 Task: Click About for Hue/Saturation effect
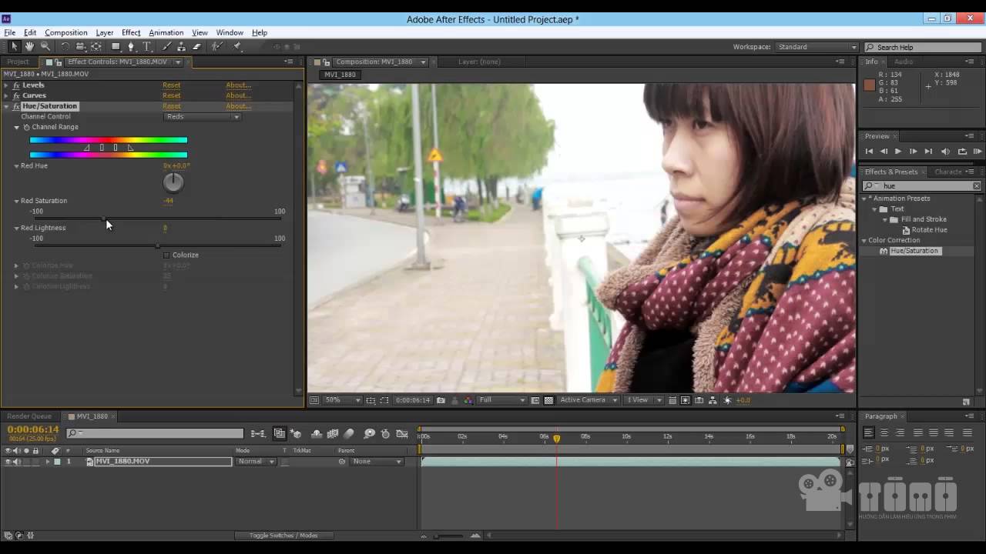(x=238, y=106)
